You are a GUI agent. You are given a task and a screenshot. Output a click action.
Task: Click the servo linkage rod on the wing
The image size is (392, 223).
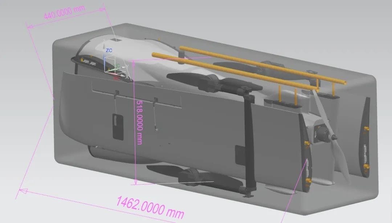tap(155, 115)
